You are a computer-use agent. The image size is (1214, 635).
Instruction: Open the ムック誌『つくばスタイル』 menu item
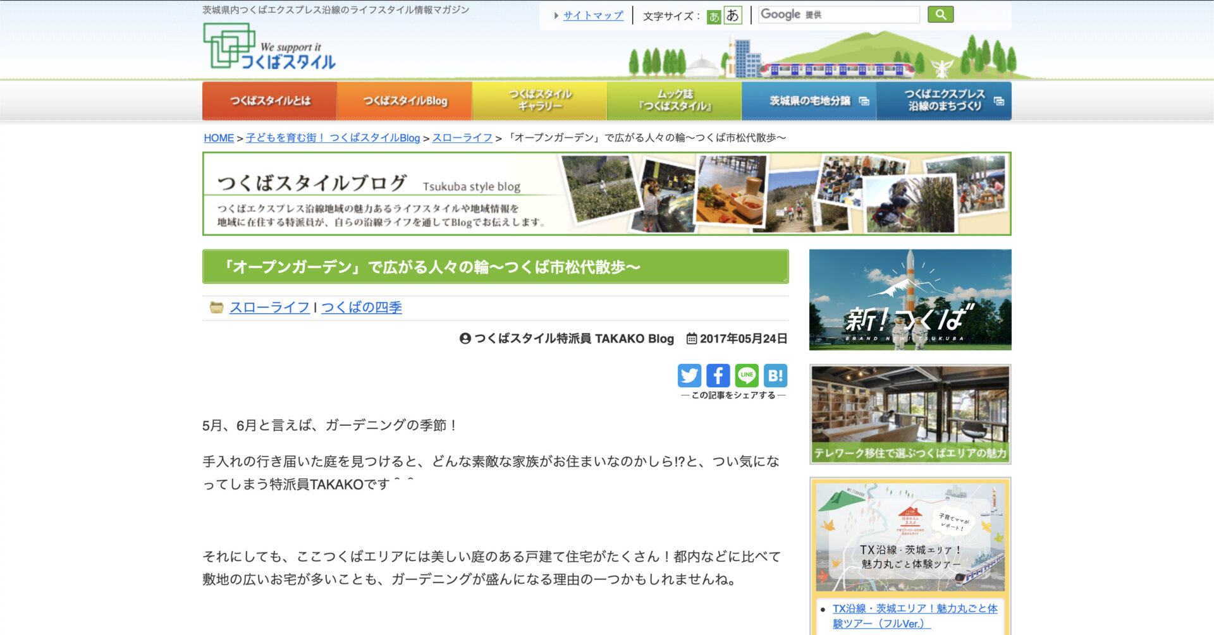coord(674,101)
